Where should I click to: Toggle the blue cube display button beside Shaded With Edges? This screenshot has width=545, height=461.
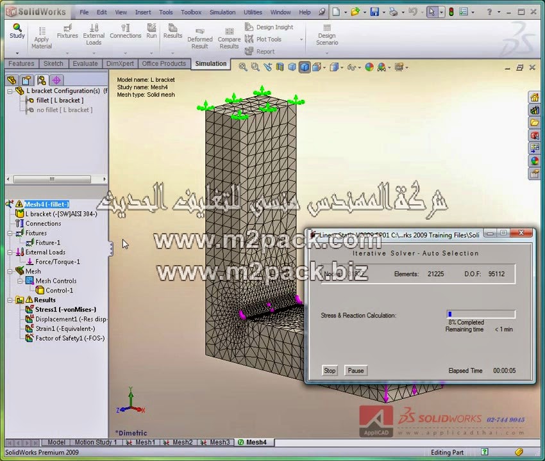coord(292,67)
